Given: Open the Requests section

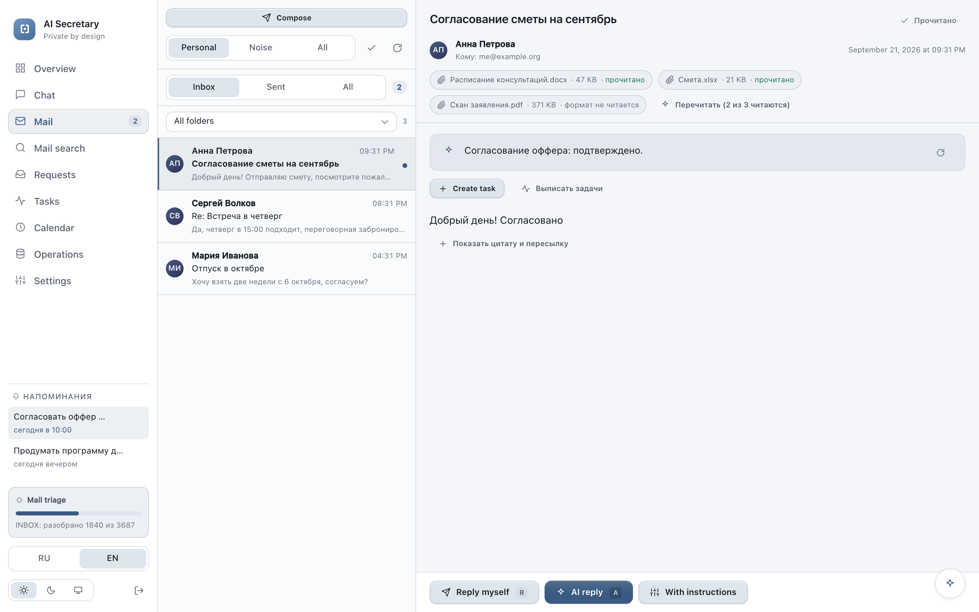Looking at the screenshot, I should pos(79,174).
